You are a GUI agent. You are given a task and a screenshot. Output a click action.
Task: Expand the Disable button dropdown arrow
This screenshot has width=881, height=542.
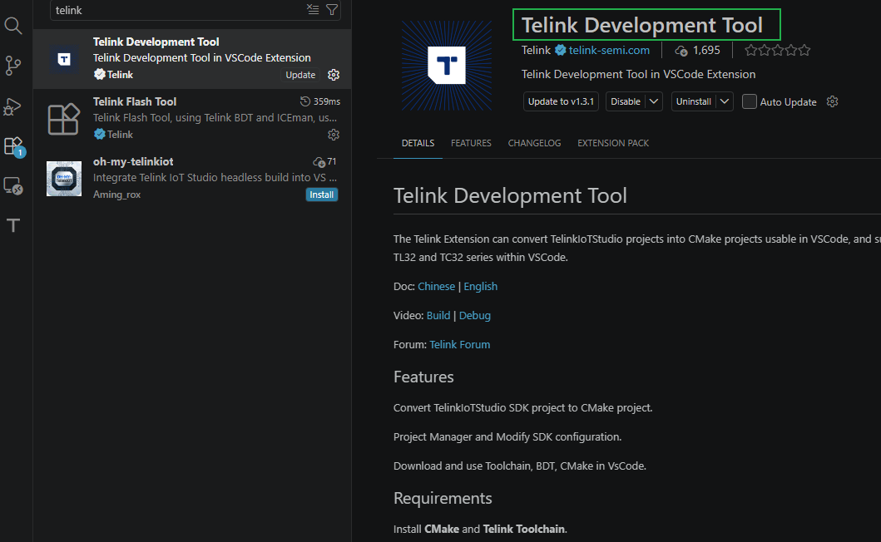[x=654, y=101]
